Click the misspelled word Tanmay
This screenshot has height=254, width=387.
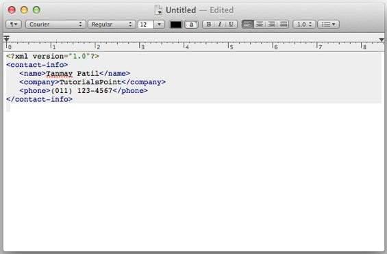pos(59,74)
